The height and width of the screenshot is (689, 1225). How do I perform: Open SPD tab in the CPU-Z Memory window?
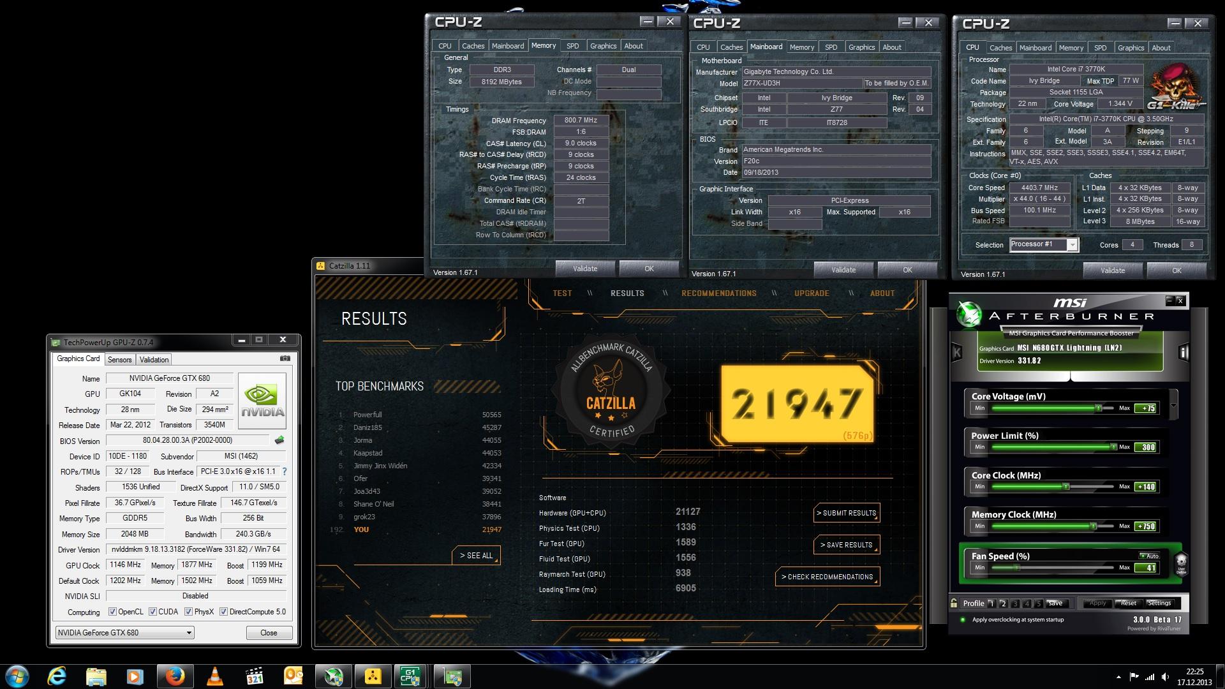click(x=573, y=46)
